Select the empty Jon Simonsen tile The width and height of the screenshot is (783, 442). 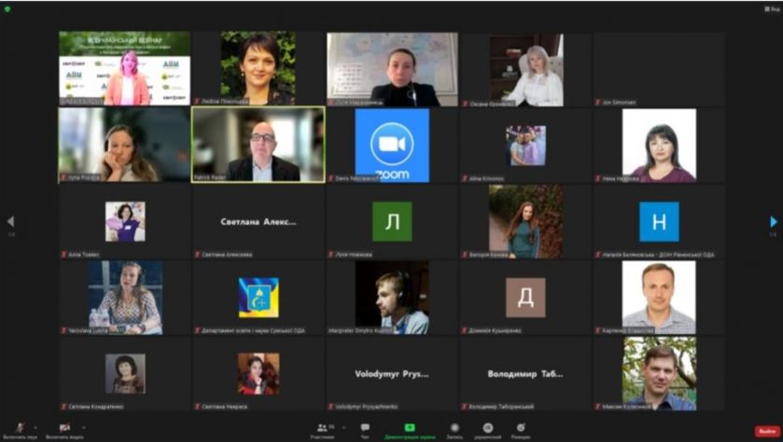(659, 69)
